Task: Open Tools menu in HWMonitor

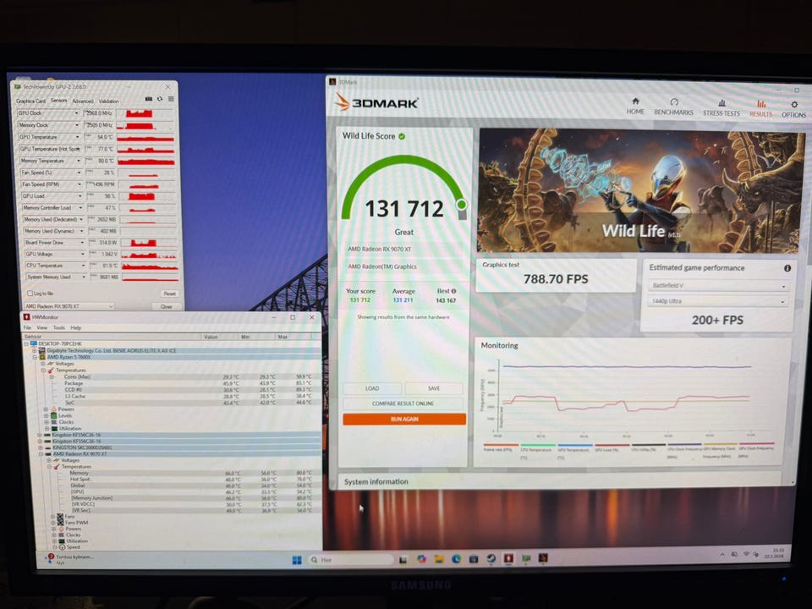Action: pyautogui.click(x=59, y=328)
